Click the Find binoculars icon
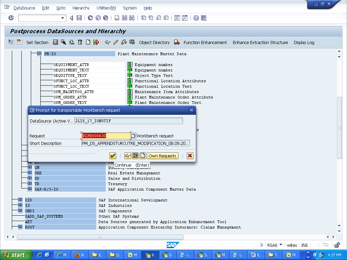The image size is (347, 260). click(125, 18)
